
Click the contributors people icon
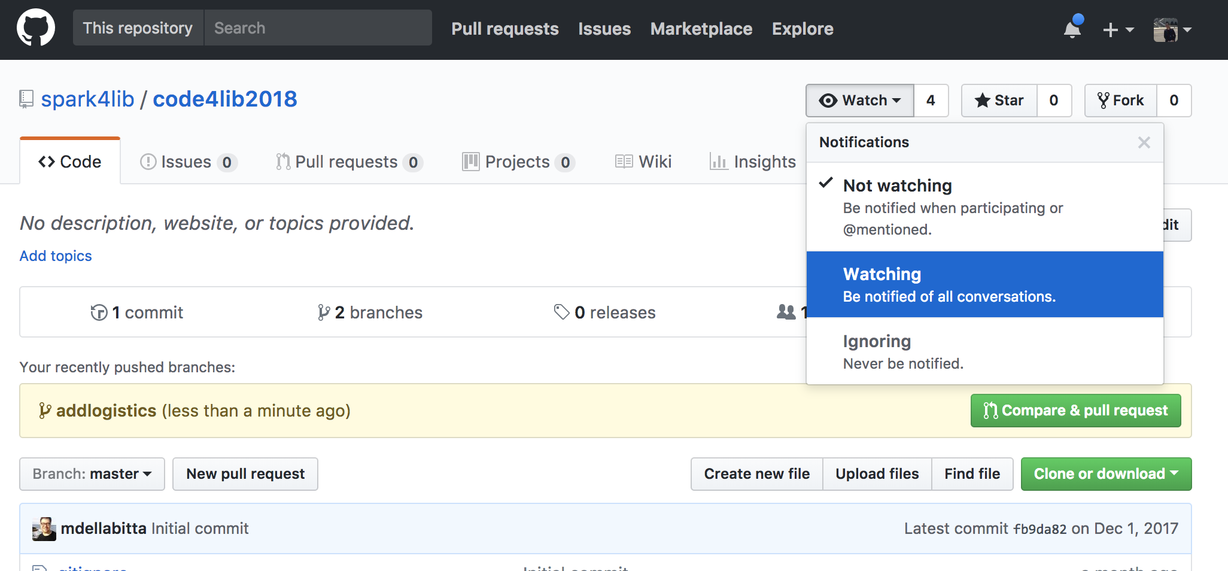click(786, 312)
